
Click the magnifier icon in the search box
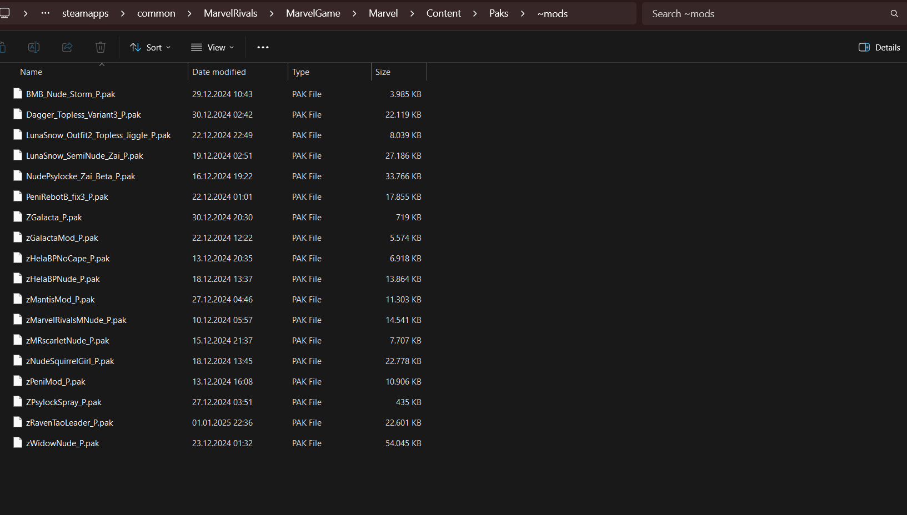coord(894,14)
